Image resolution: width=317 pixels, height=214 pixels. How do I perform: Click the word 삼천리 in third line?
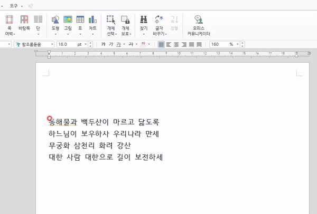85,145
